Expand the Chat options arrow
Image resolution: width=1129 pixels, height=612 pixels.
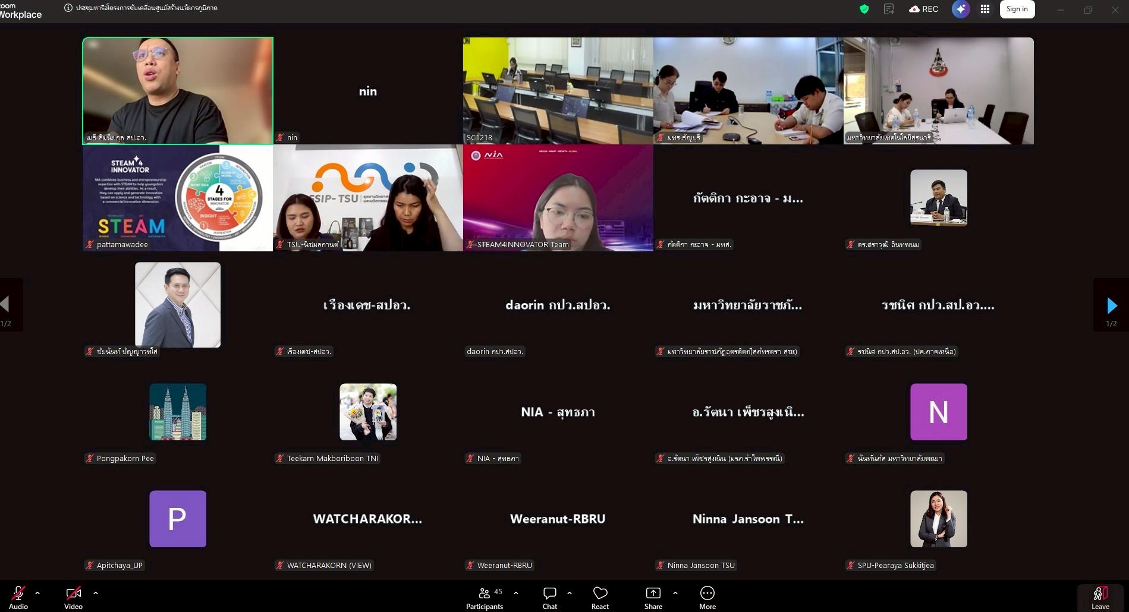click(x=570, y=593)
